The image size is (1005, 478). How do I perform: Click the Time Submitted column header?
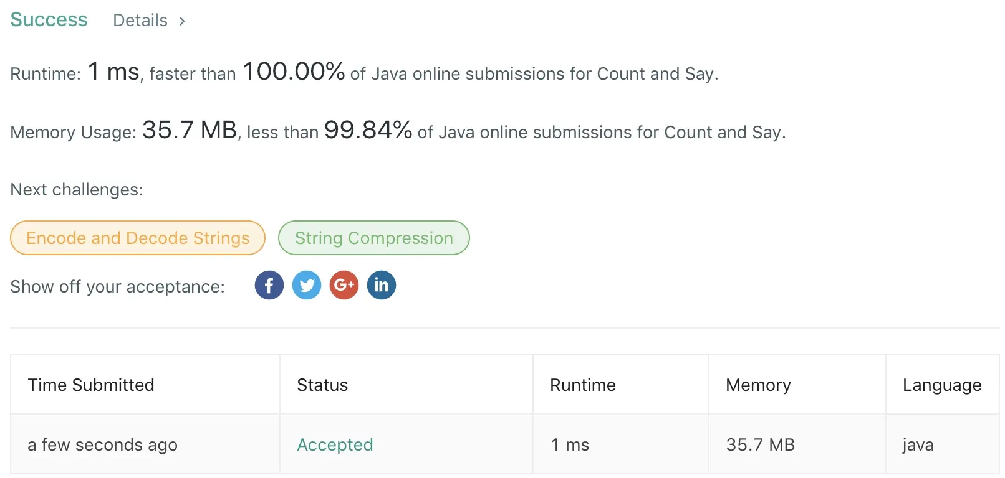point(91,385)
